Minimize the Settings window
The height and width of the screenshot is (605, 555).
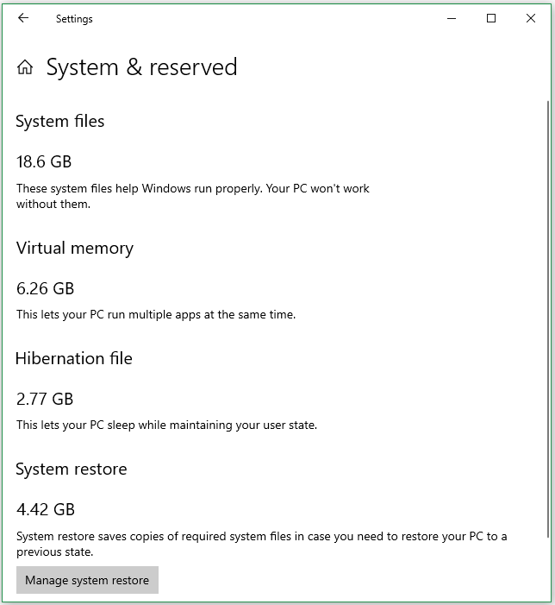click(x=451, y=18)
